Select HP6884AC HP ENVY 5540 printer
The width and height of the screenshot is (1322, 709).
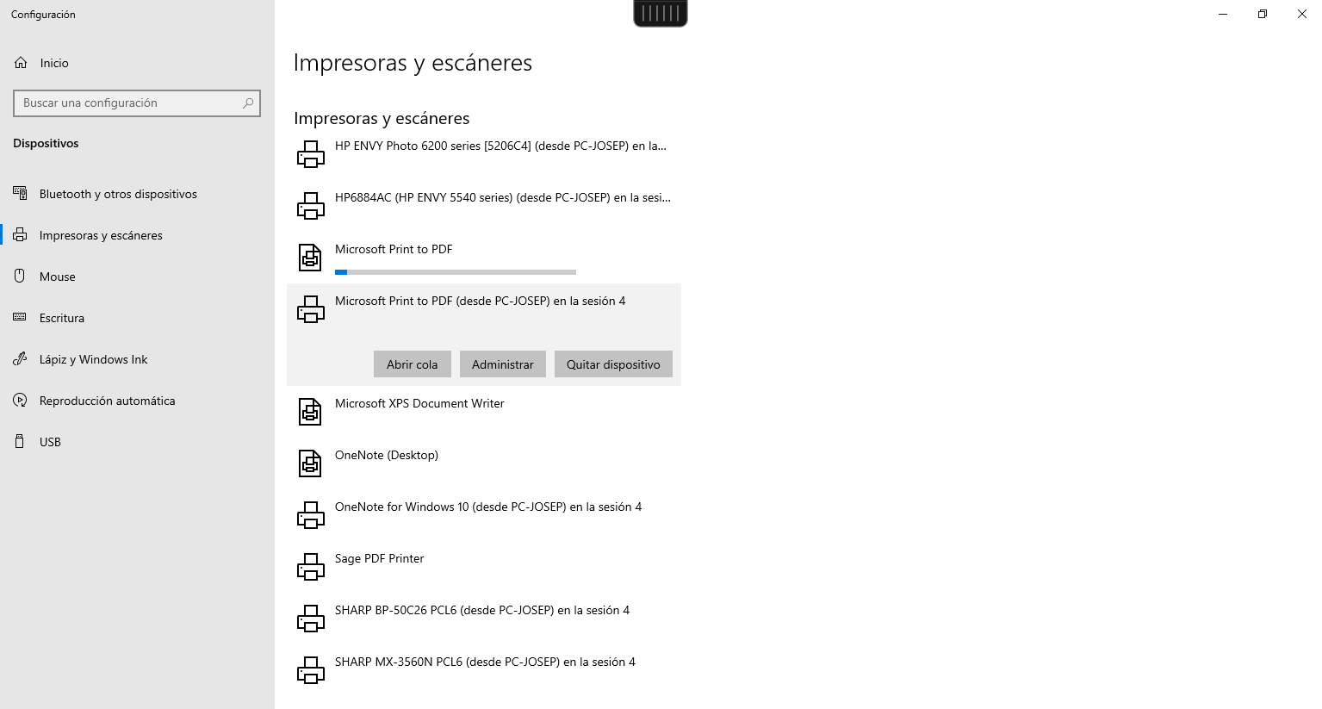(484, 206)
